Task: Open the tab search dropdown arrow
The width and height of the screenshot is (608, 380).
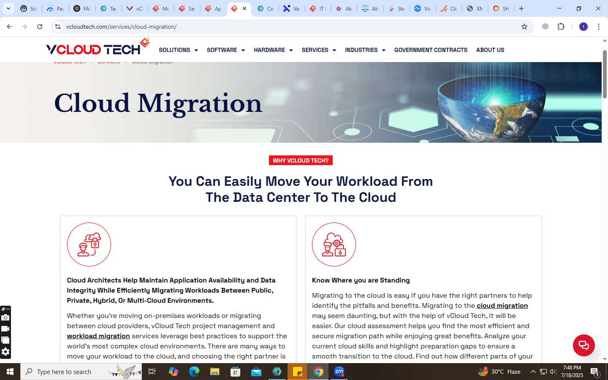Action: [x=8, y=8]
